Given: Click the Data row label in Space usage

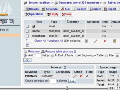Looking at the screenshot, I should [100, 76].
